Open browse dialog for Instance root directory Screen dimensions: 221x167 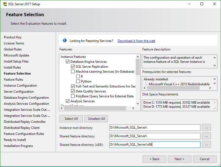206,128
